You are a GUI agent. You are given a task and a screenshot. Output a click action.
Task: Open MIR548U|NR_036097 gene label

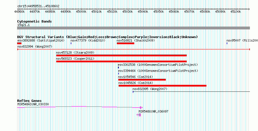point(153,111)
